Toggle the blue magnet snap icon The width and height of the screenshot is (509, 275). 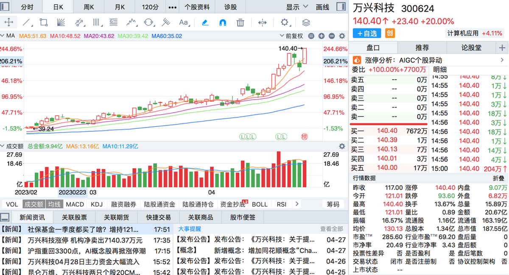click(x=223, y=22)
